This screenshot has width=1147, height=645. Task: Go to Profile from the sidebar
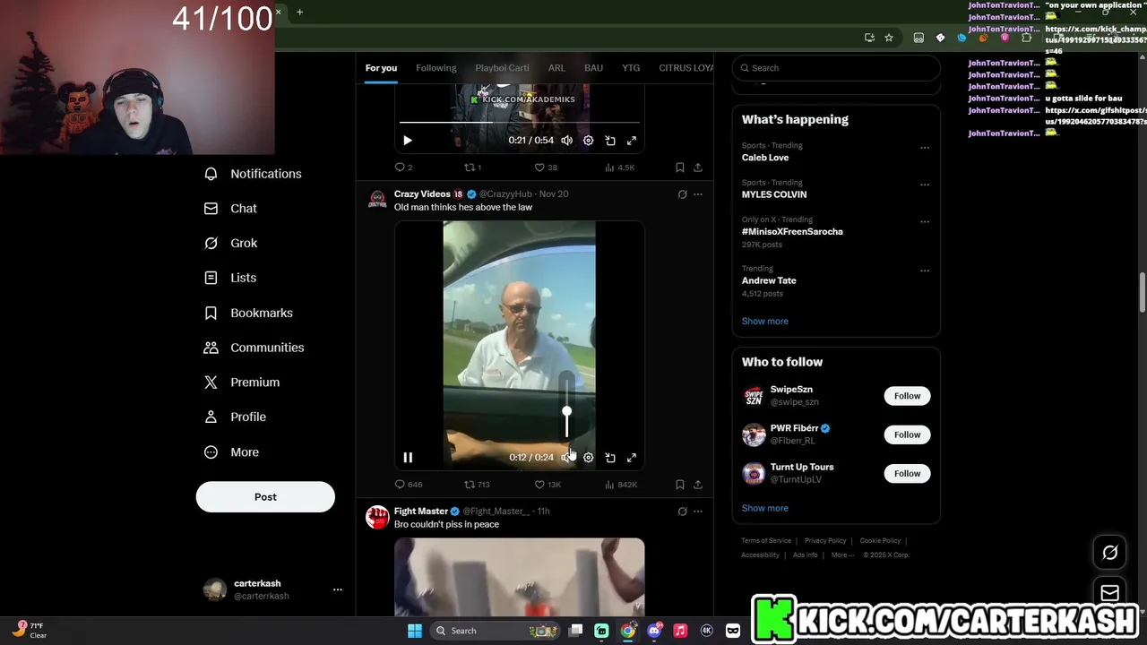pyautogui.click(x=236, y=417)
